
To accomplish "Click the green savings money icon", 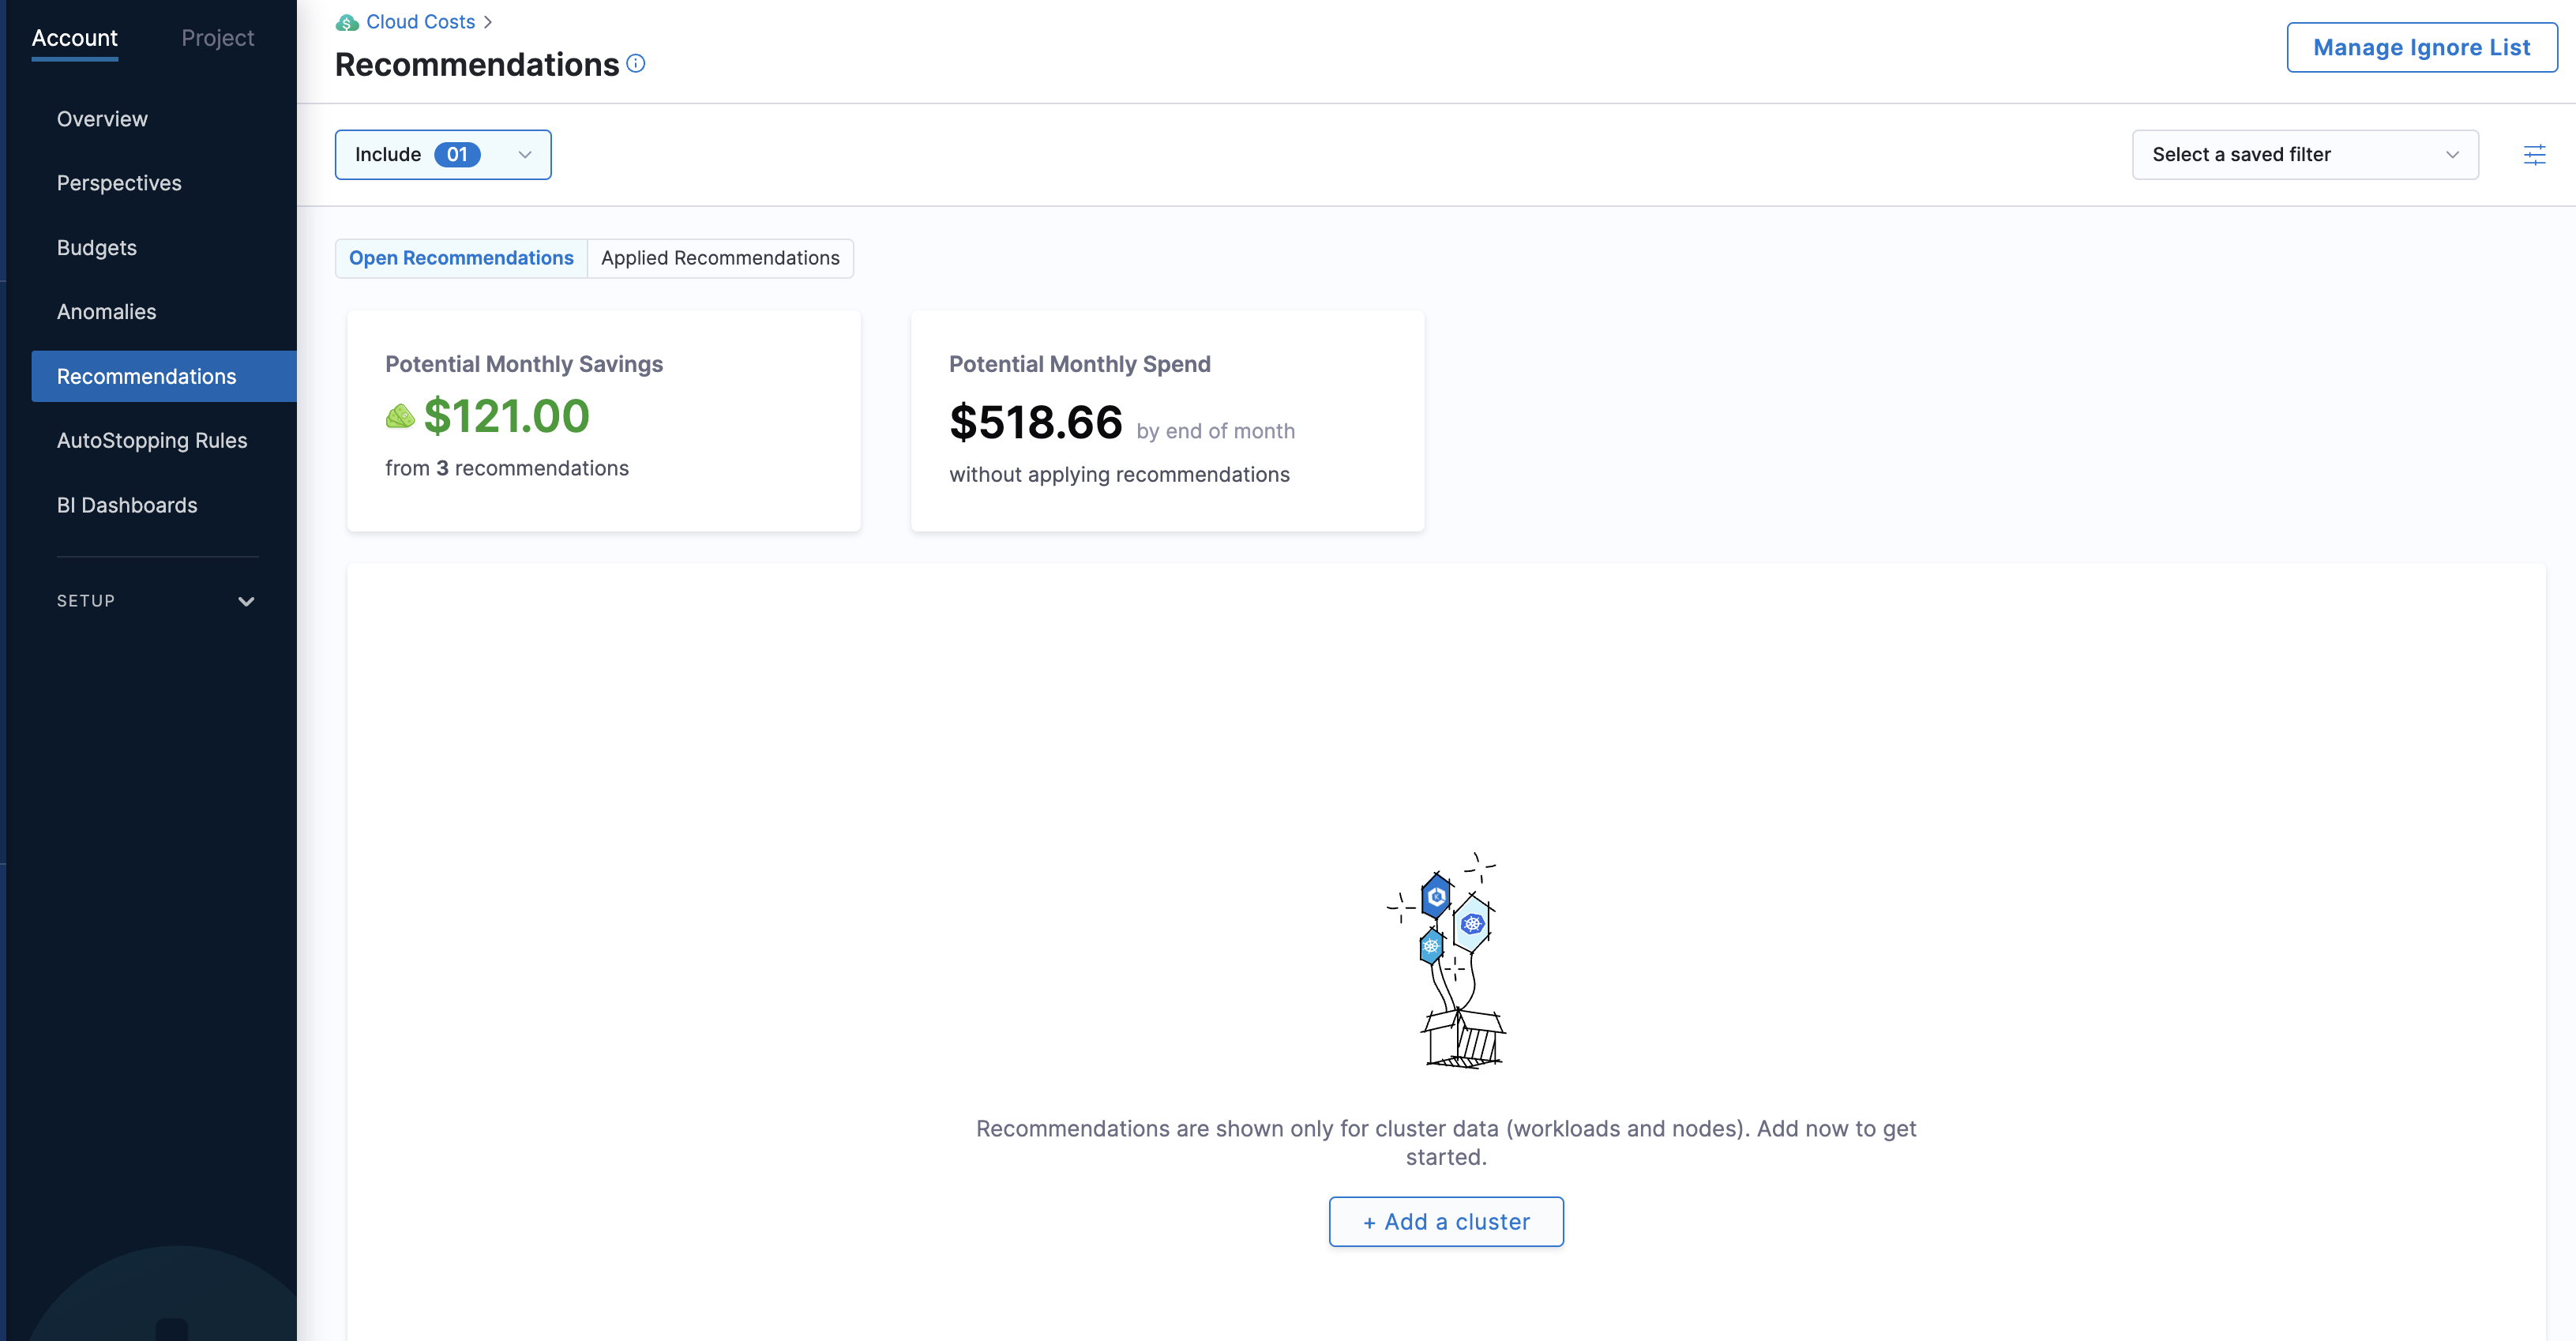I will [x=400, y=416].
